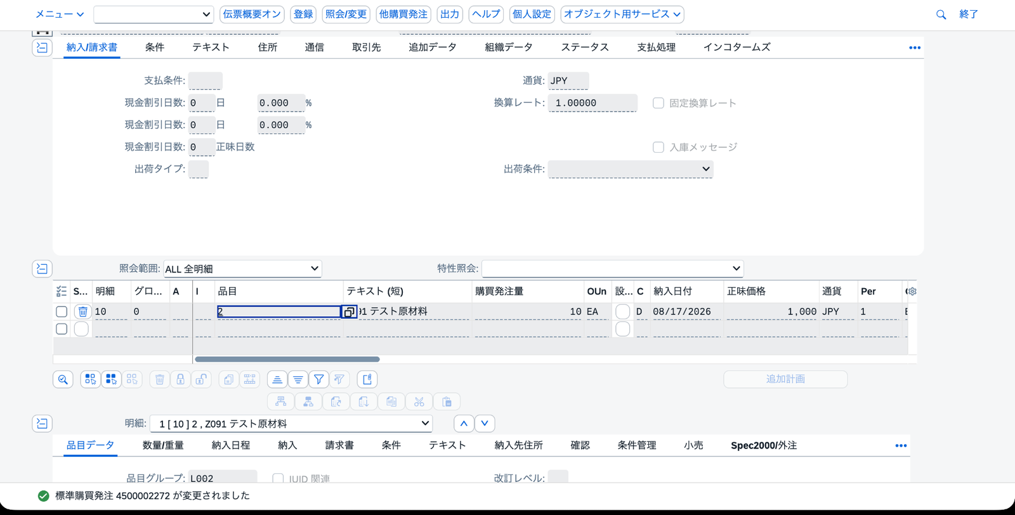
Task: Open the 出荷条件 dropdown
Action: 631,169
